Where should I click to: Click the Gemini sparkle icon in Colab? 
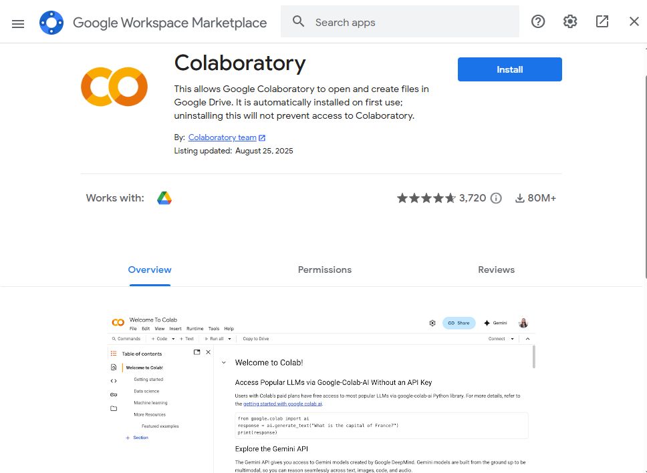[x=487, y=323]
